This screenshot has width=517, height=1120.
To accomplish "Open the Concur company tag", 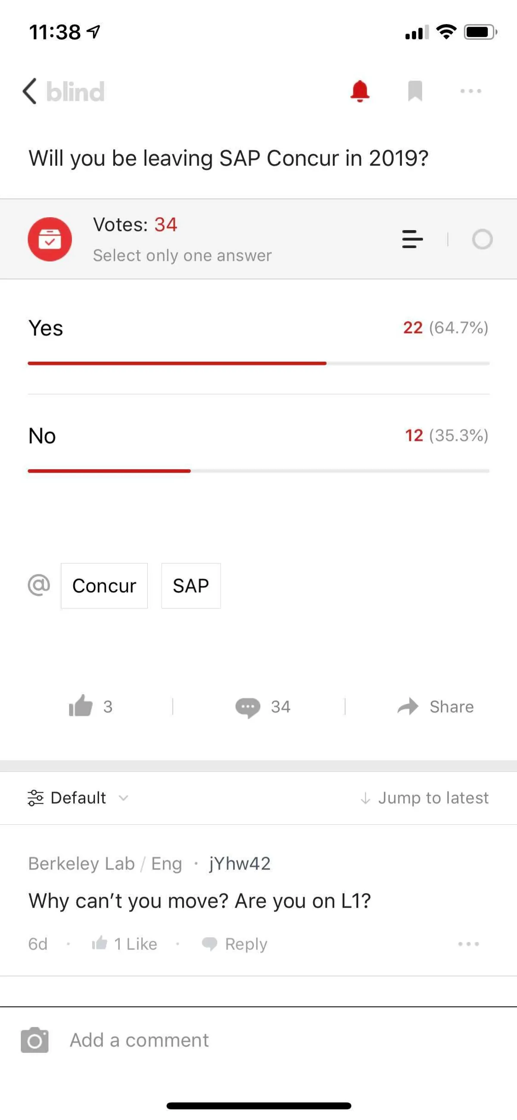I will click(104, 586).
